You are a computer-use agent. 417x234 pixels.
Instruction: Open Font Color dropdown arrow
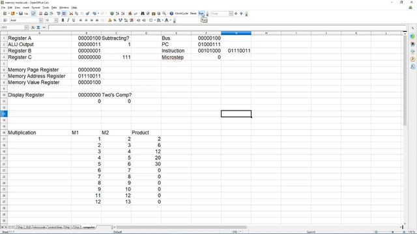(171, 20)
